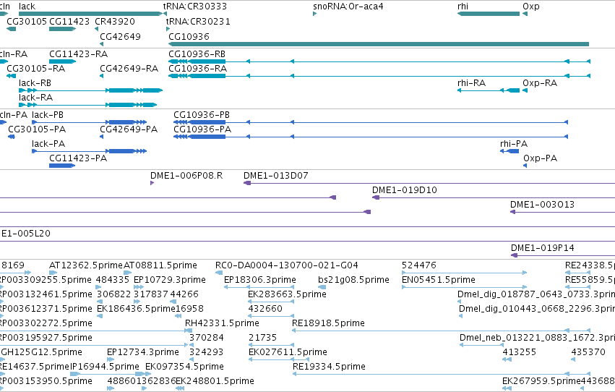Click the CG10936-PB protein label
The image size is (615, 392).
click(202, 114)
